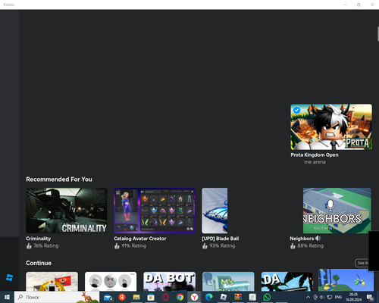Click the Catalog Avatar Creator title
This screenshot has height=303, width=379.
[140, 239]
